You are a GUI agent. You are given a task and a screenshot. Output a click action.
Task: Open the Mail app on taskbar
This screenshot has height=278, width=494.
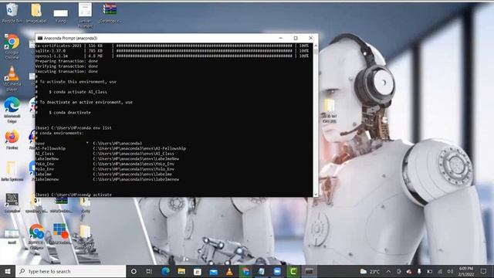[214, 271]
